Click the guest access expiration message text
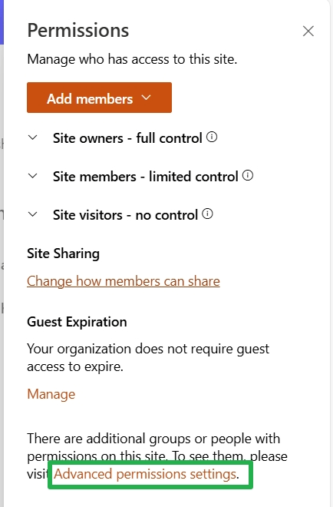The image size is (333, 507). click(148, 358)
